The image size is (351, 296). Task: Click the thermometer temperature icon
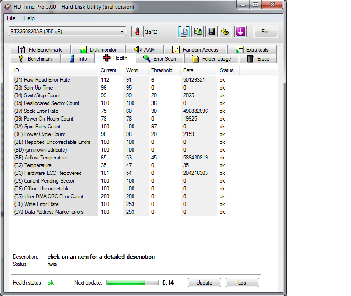pos(137,32)
